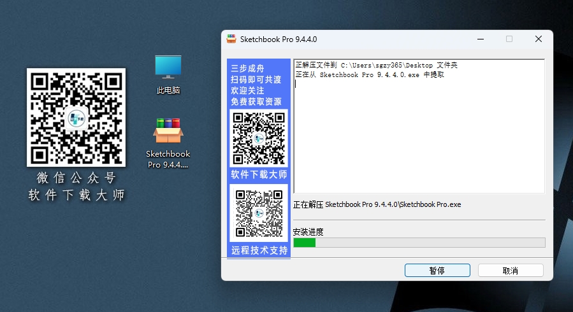
Task: Minimize the Sketchbook Pro 9.4.4.0 window
Action: (x=481, y=39)
